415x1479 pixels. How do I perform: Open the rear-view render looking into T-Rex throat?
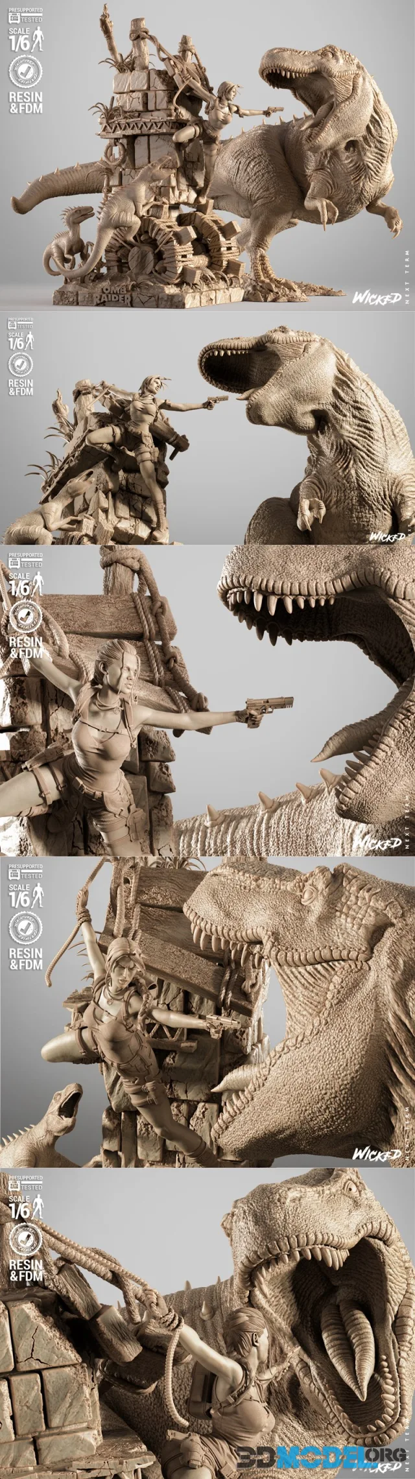(207, 1324)
